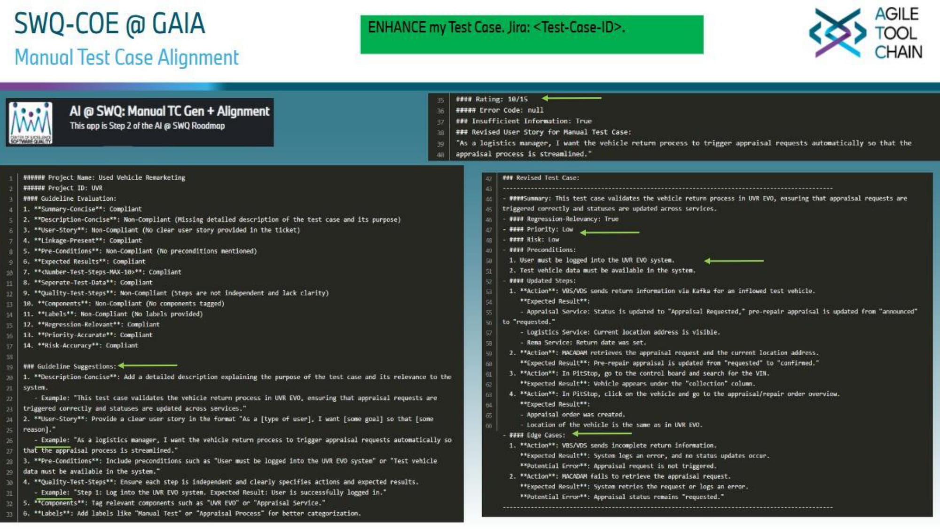The height and width of the screenshot is (529, 940).
Task: Click green arrow after logged-in precondition line
Action: (x=733, y=261)
